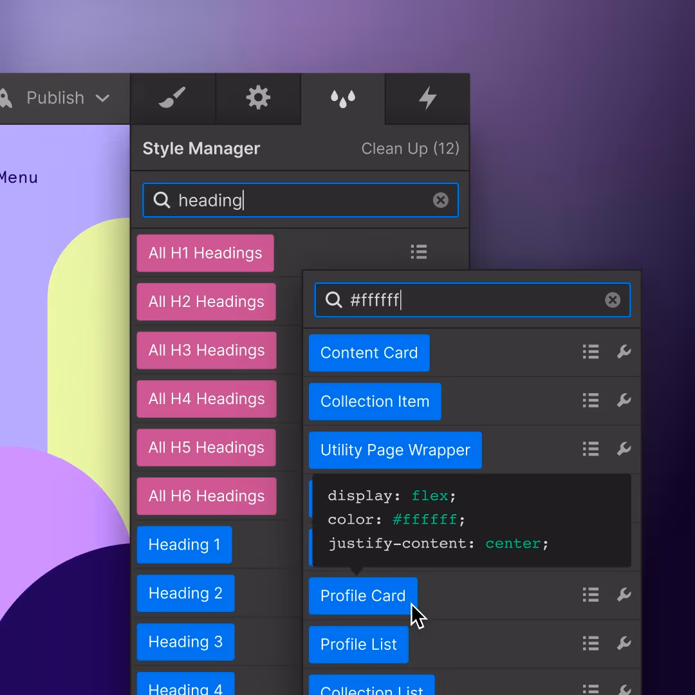The image size is (695, 695).
Task: Open the Style Manager droplets panel icon
Action: pyautogui.click(x=342, y=98)
